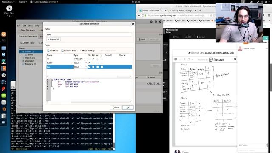The height and width of the screenshot is (153, 272).
Task: Click Remove field in the dialog
Action: coord(69,51)
